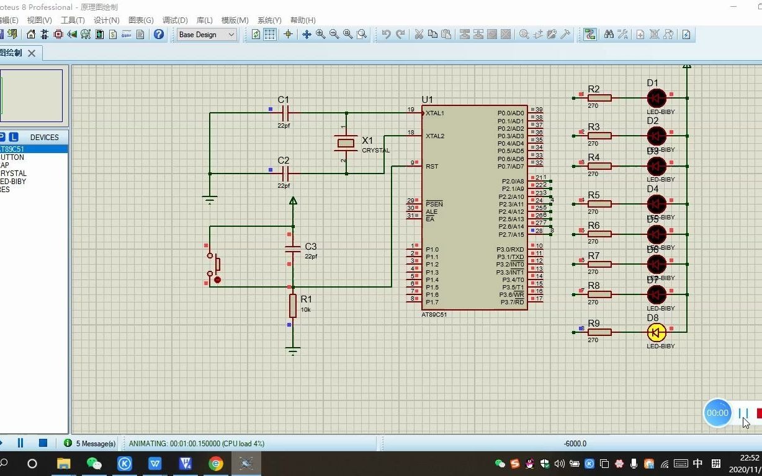Click the cut scissors icon
The width and height of the screenshot is (762, 476).
click(419, 35)
